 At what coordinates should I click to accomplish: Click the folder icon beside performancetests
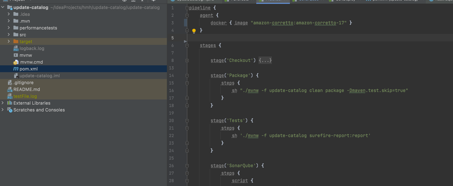point(16,28)
